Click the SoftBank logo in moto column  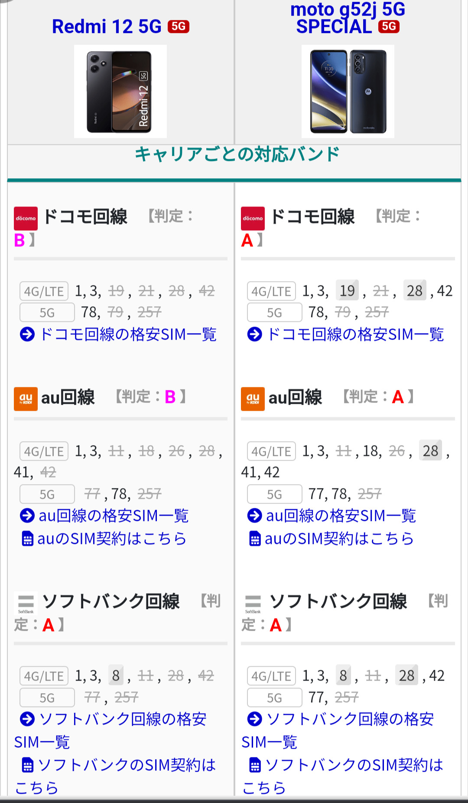tap(253, 603)
